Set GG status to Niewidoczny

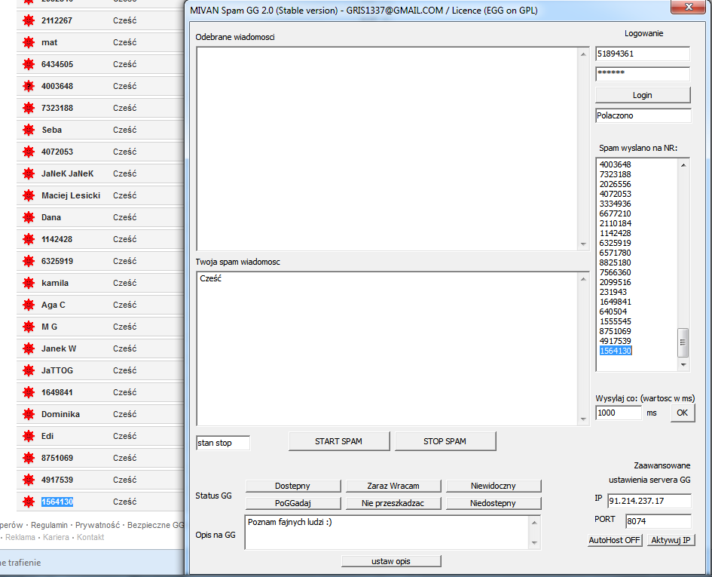tap(494, 486)
